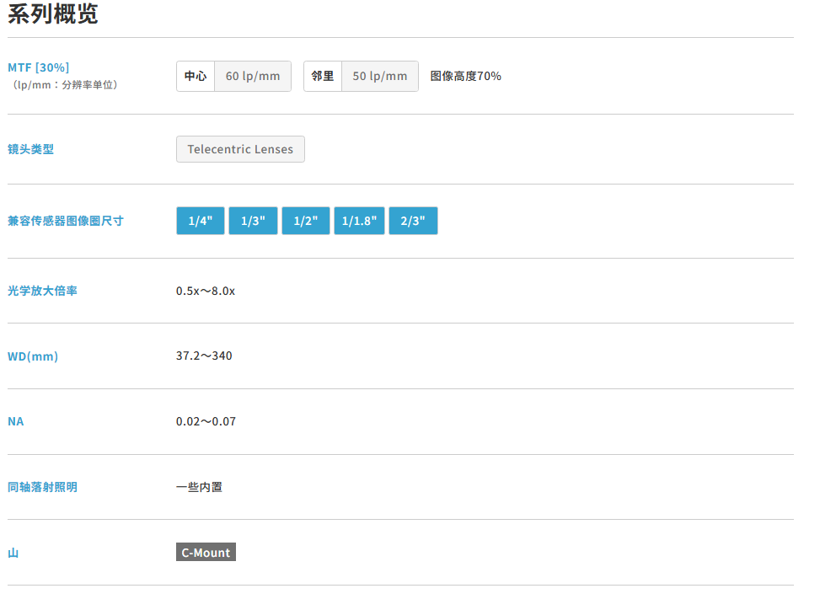Choose the 1/2" sensor size tag
This screenshot has width=820, height=599.
click(x=306, y=221)
